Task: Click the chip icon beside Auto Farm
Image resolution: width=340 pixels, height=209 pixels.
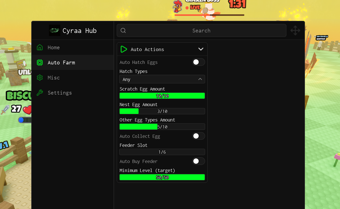Action: tap(40, 62)
